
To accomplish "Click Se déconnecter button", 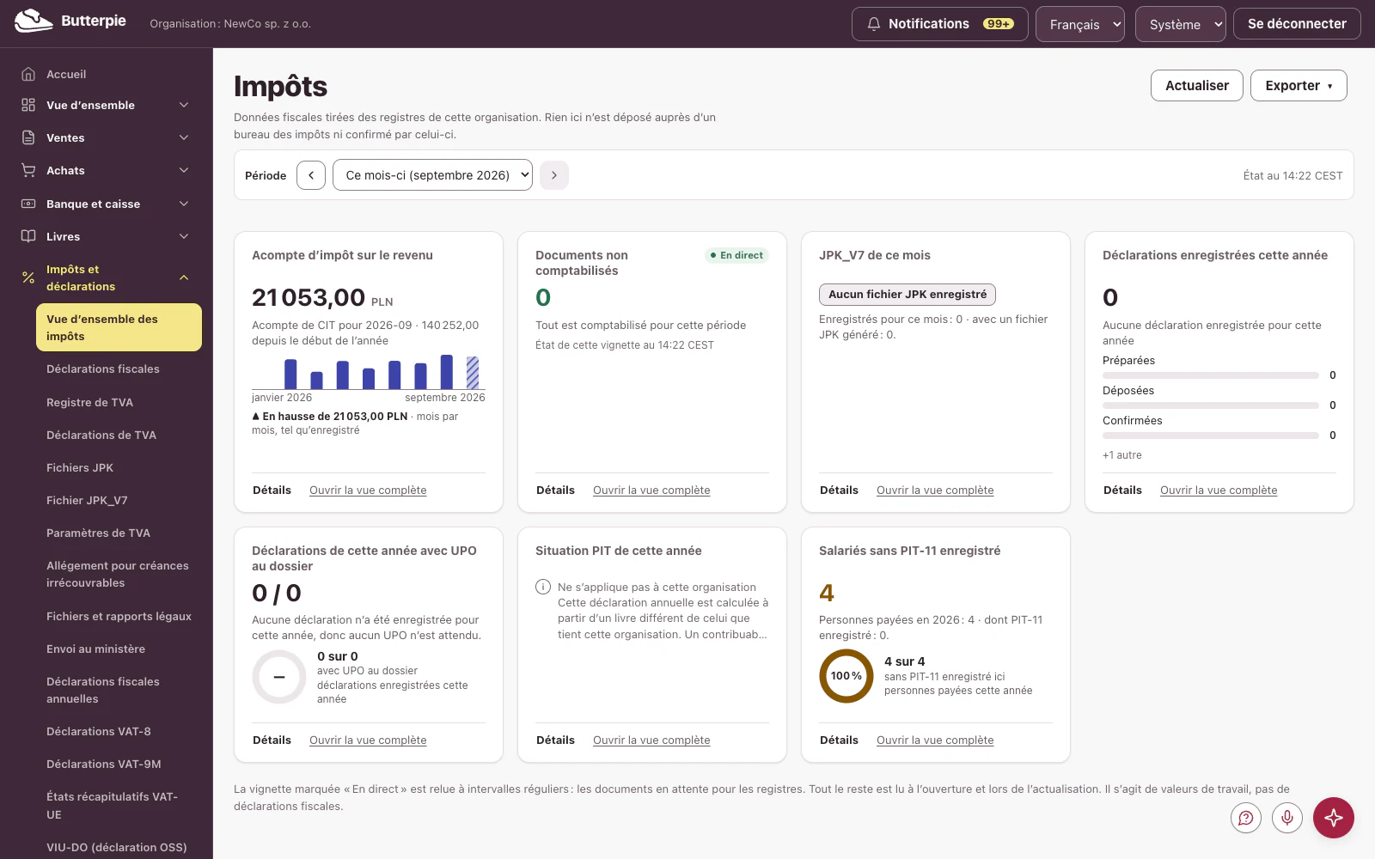I will point(1297,24).
